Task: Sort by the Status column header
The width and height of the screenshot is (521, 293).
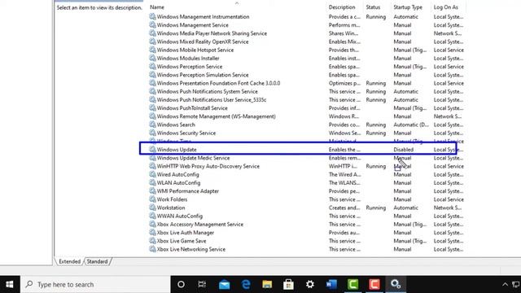Action: (x=373, y=7)
